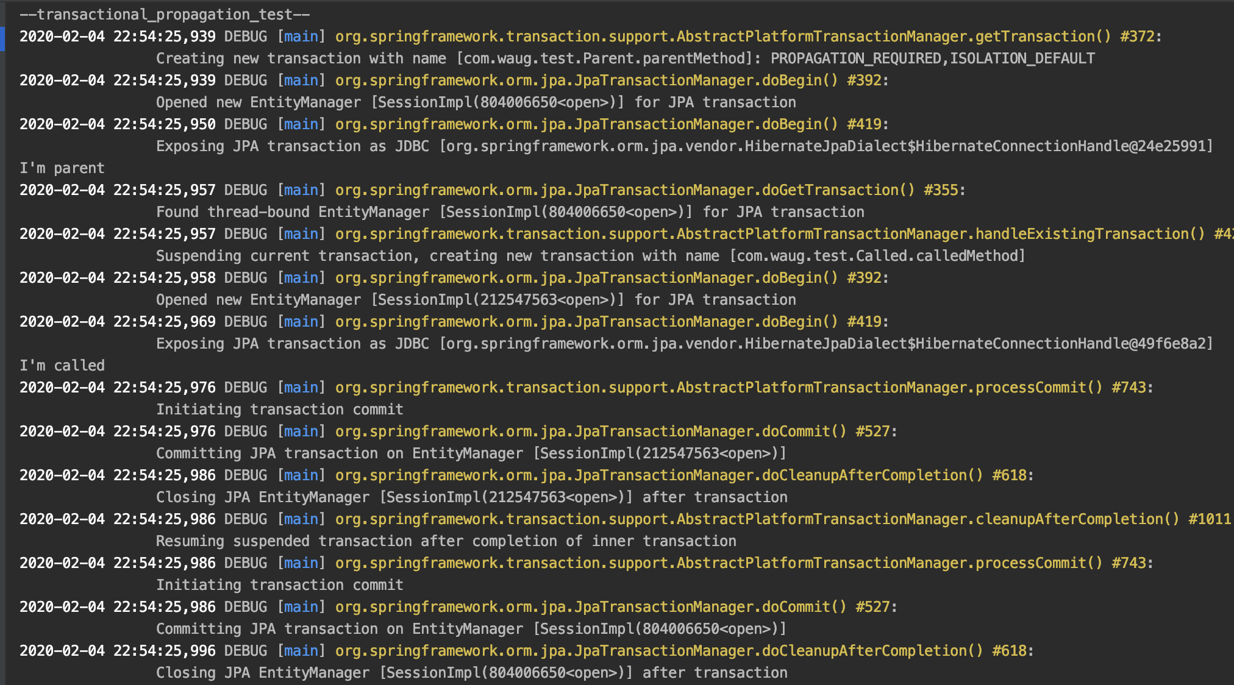Click the "Suspending current transaction" message
The width and height of the screenshot is (1234, 685).
click(x=284, y=256)
